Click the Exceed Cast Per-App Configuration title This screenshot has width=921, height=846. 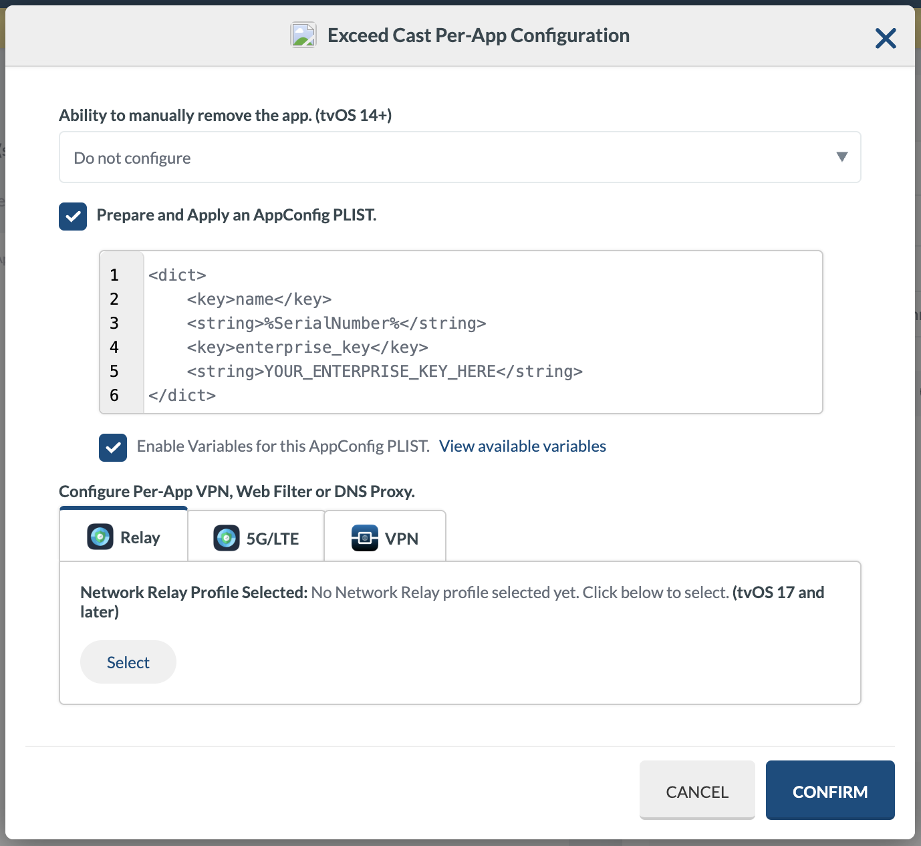479,35
